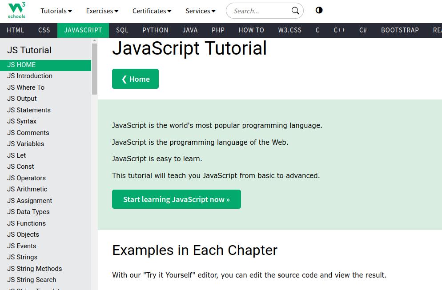Open the JAVA navbar tab

pyautogui.click(x=190, y=30)
